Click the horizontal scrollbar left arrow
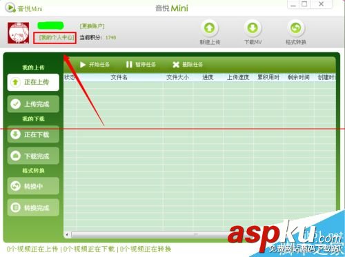This screenshot has height=257, width=345. 67,234
